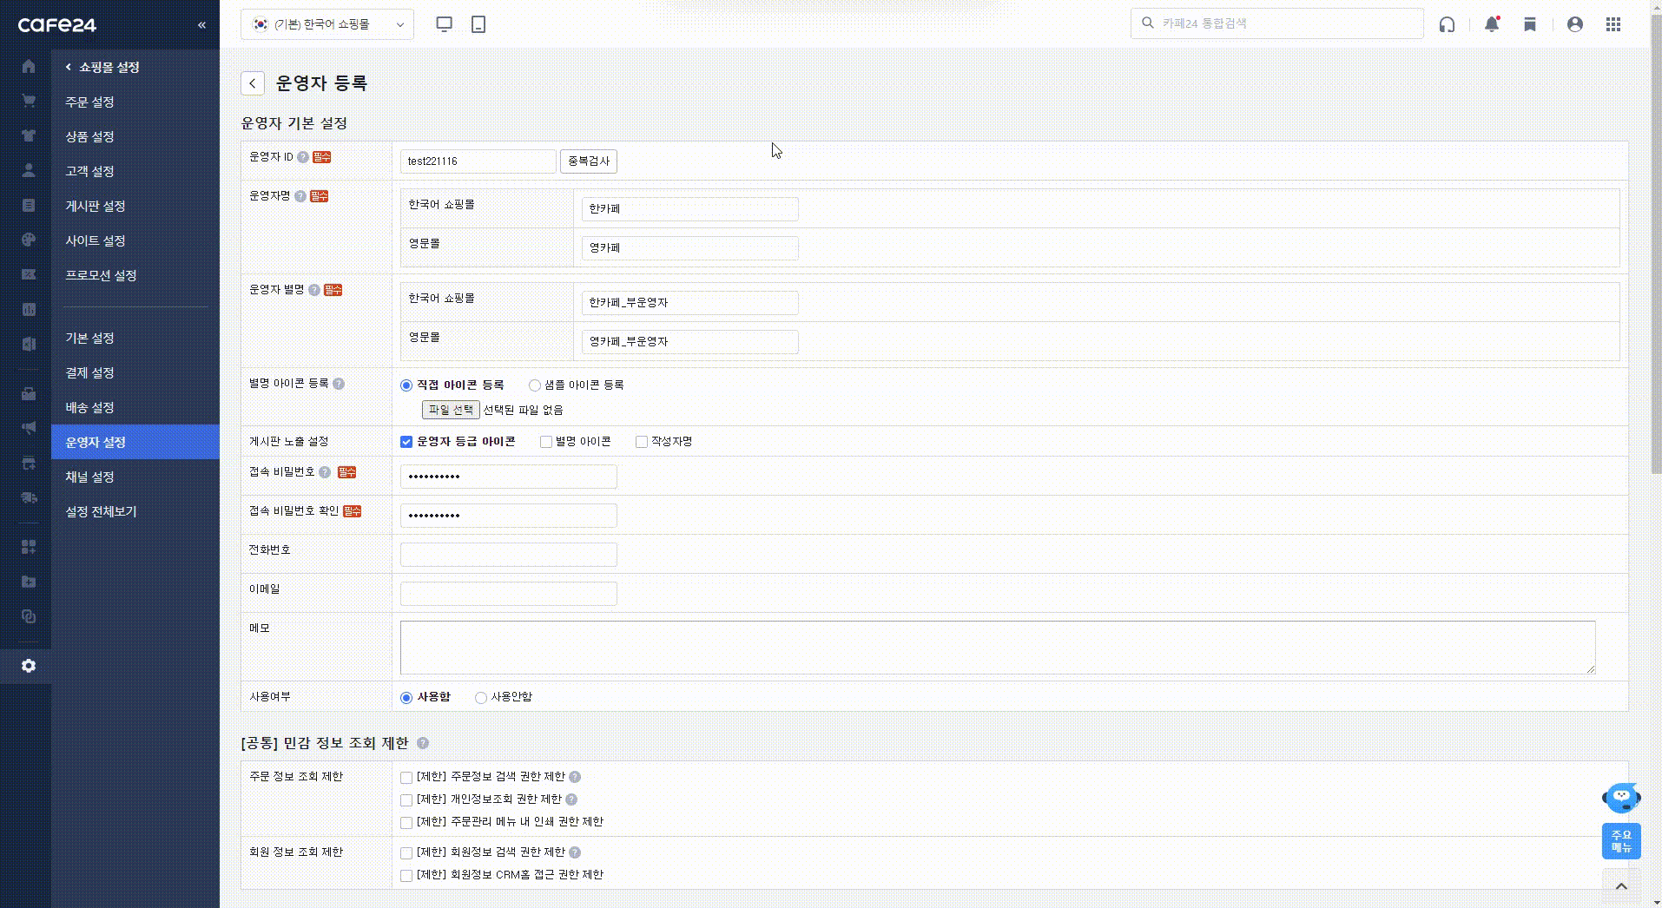Check 회원정보 검색 권한 제한 checkbox
1662x908 pixels.
(406, 853)
